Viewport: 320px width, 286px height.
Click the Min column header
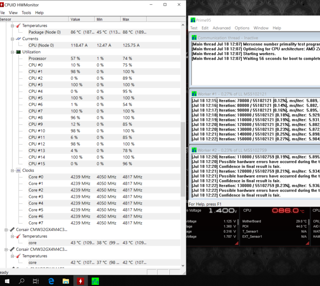click(107, 19)
